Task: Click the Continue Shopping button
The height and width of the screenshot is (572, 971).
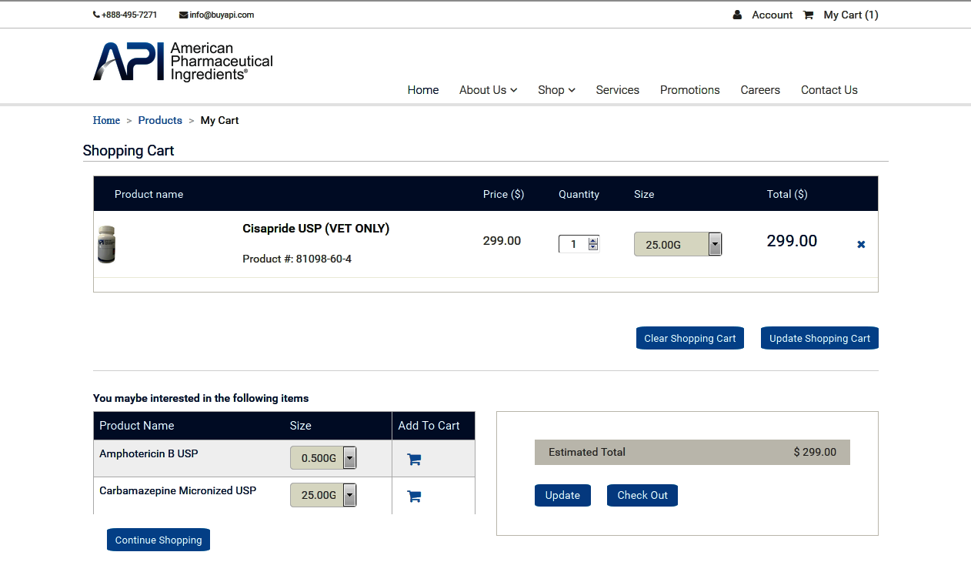Action: 158,540
